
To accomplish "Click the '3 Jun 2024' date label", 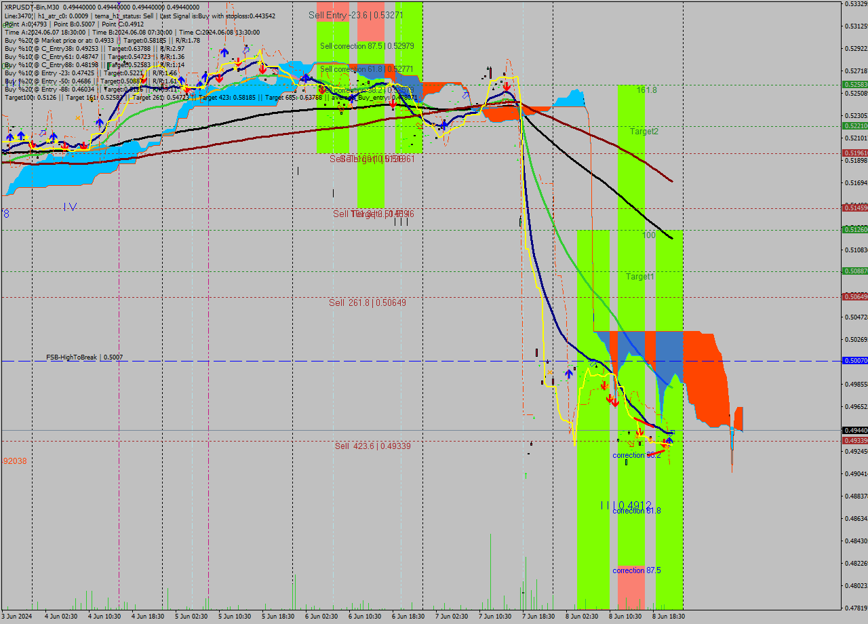I will click(17, 617).
